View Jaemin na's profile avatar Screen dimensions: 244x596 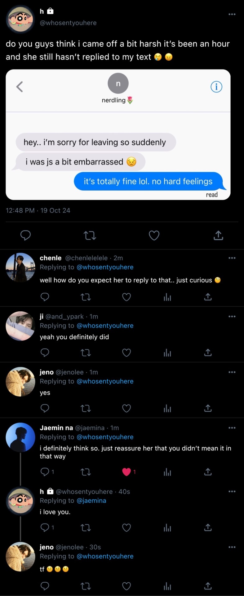point(20,437)
